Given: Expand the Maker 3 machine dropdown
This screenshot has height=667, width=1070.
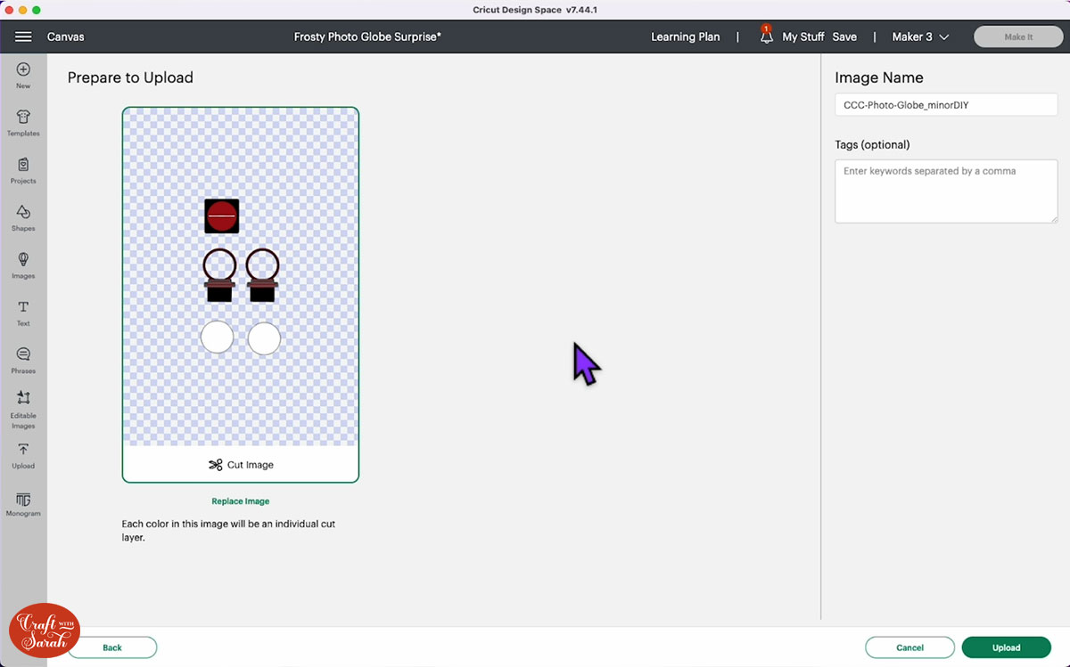Looking at the screenshot, I should click(920, 37).
